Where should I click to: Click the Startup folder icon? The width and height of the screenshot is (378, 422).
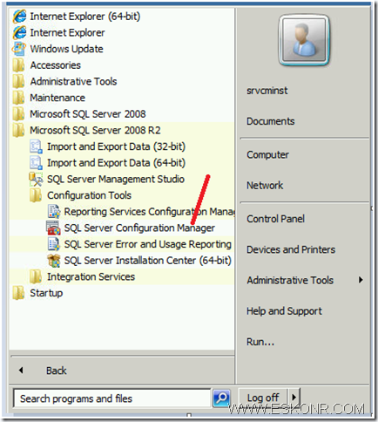coord(18,293)
